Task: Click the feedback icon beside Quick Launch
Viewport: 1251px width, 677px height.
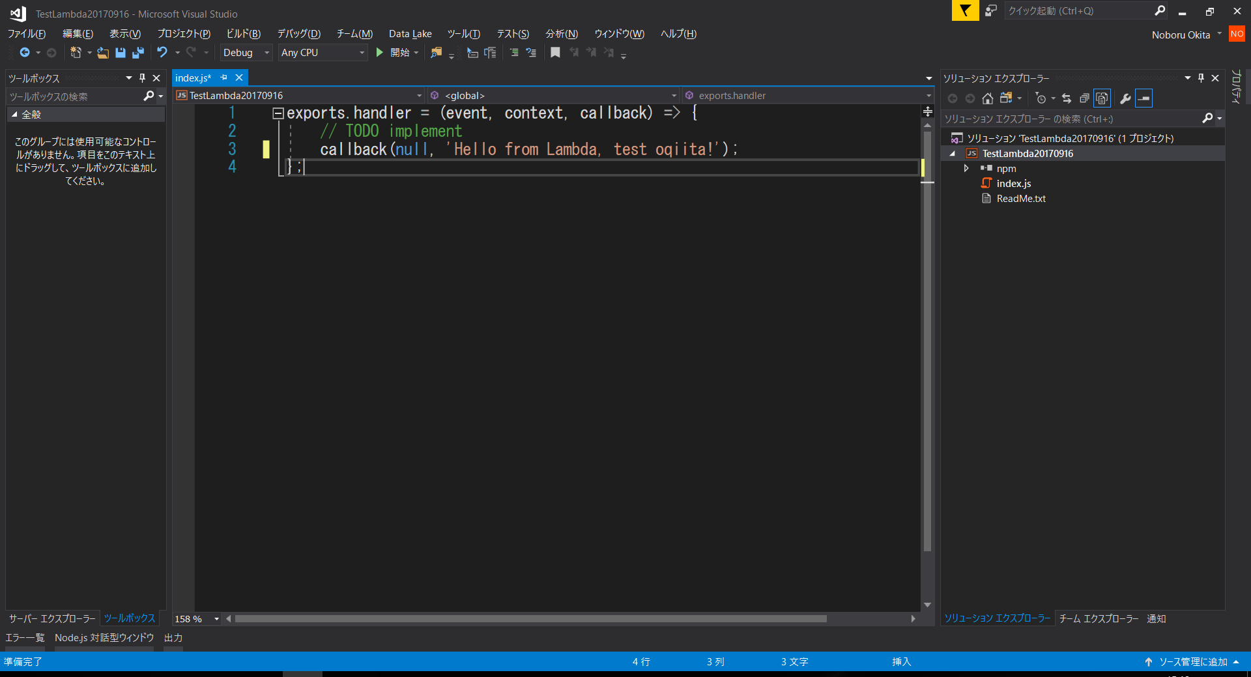Action: click(x=991, y=10)
